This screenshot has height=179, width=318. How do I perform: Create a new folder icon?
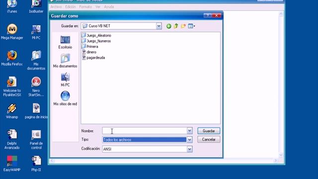click(x=183, y=26)
